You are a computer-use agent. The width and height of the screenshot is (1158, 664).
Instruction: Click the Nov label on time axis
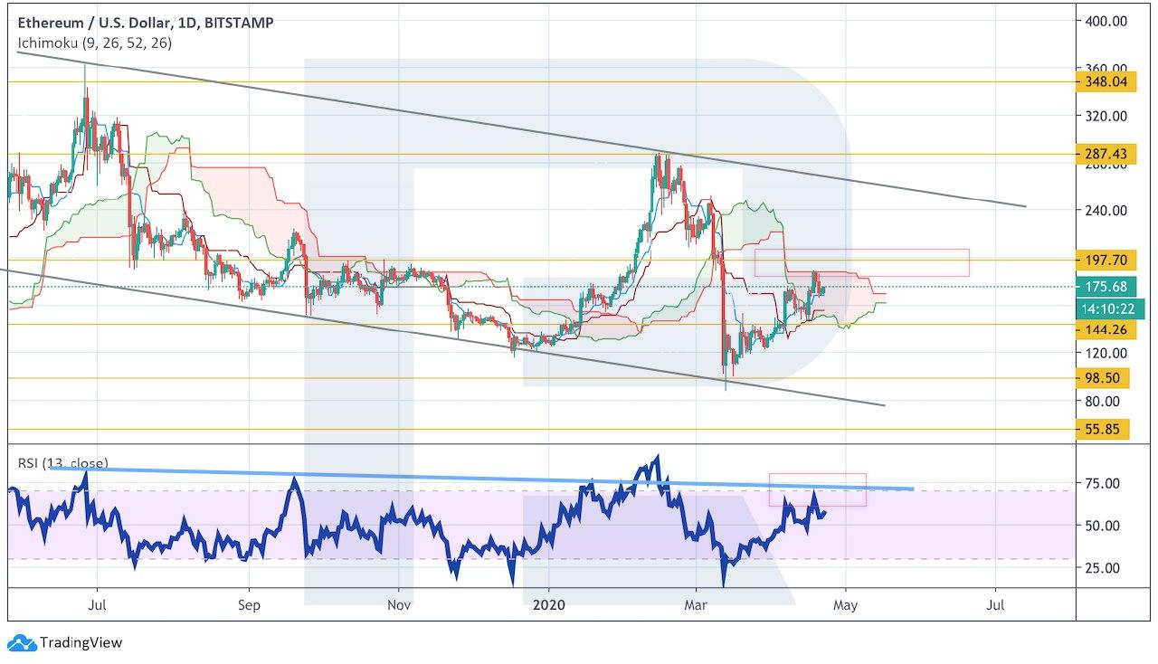click(x=398, y=603)
